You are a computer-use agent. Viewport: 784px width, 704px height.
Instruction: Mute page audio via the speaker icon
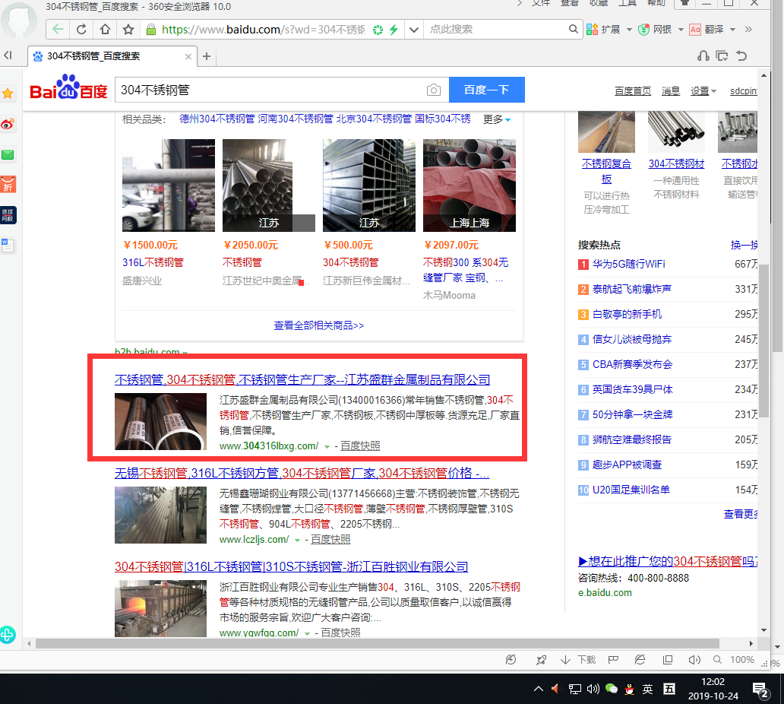(x=694, y=659)
